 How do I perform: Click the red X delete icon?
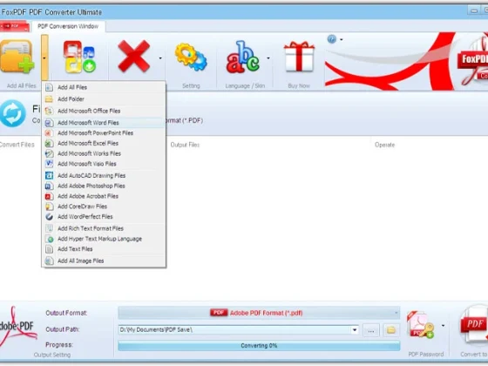[x=134, y=56]
